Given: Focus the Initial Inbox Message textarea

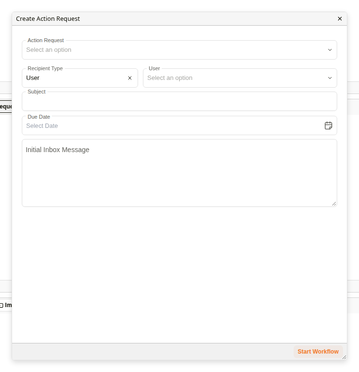Looking at the screenshot, I should pos(179,173).
